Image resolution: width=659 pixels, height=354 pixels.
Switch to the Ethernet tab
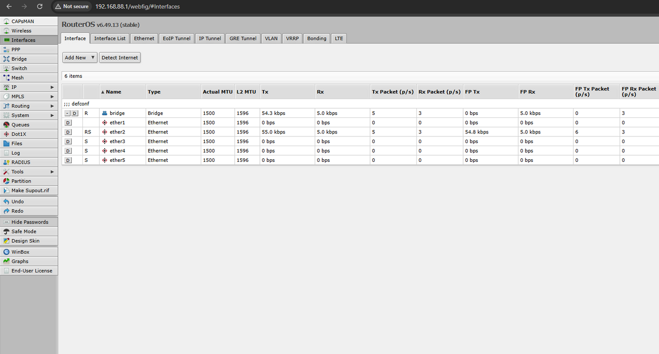144,38
